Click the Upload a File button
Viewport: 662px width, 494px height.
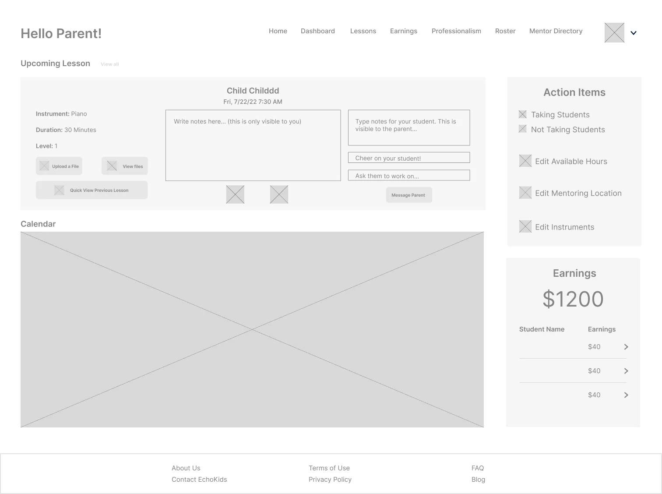click(59, 166)
